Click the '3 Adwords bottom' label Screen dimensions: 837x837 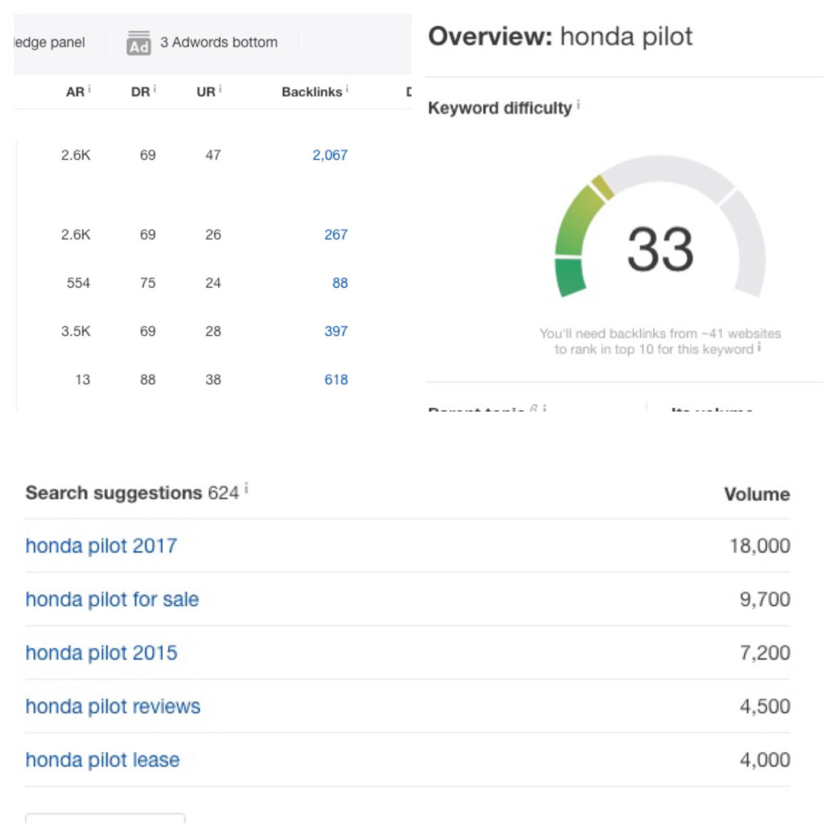pyautogui.click(x=219, y=43)
